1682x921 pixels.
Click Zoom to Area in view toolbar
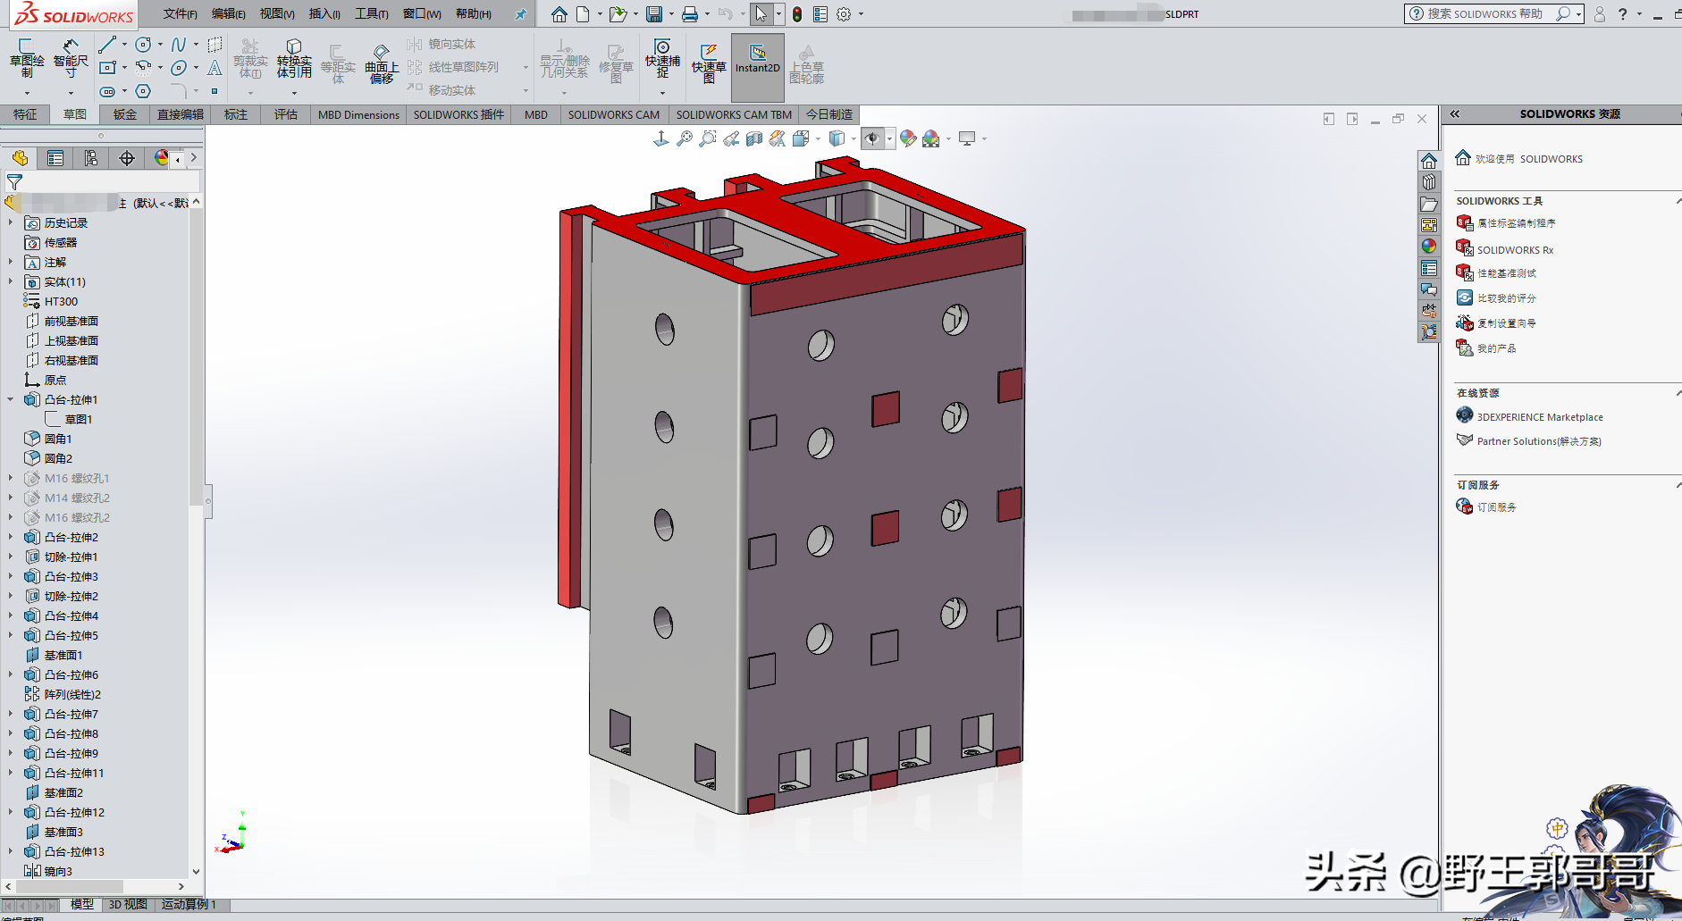708,138
